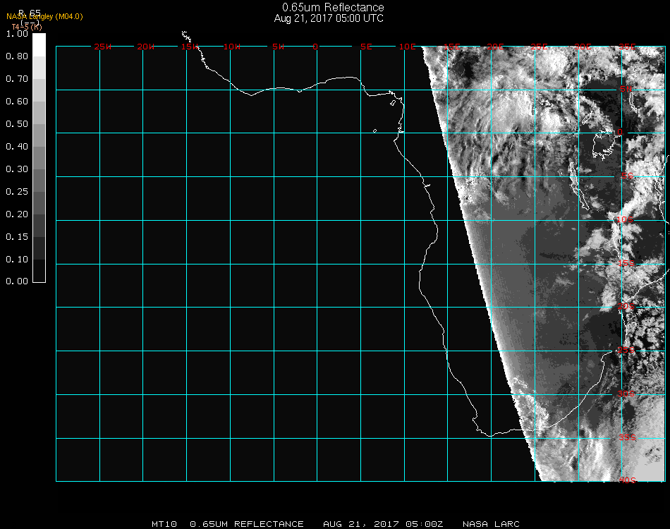Click the 25W longitude label
This screenshot has width=670, height=529.
(x=103, y=47)
